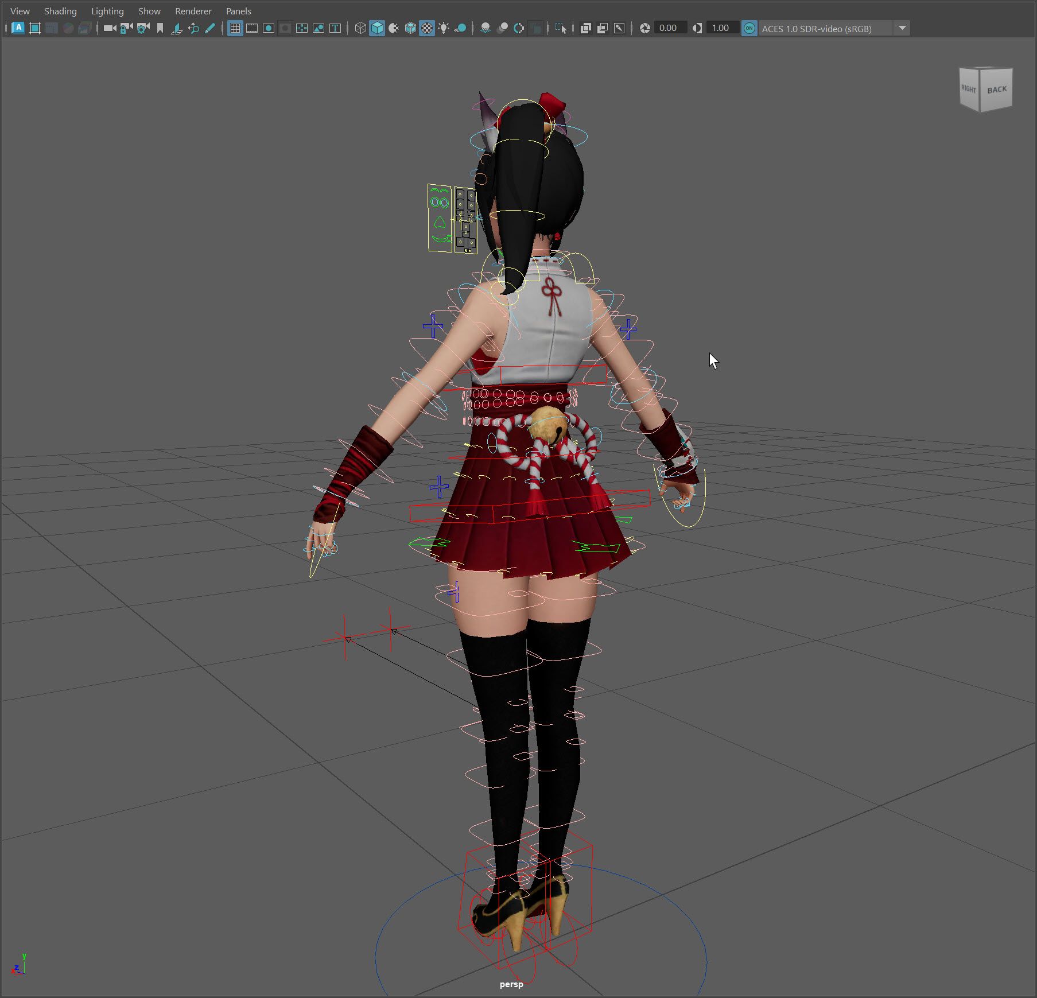The height and width of the screenshot is (998, 1037).
Task: Toggle the Film Gate overlay
Action: tap(252, 28)
